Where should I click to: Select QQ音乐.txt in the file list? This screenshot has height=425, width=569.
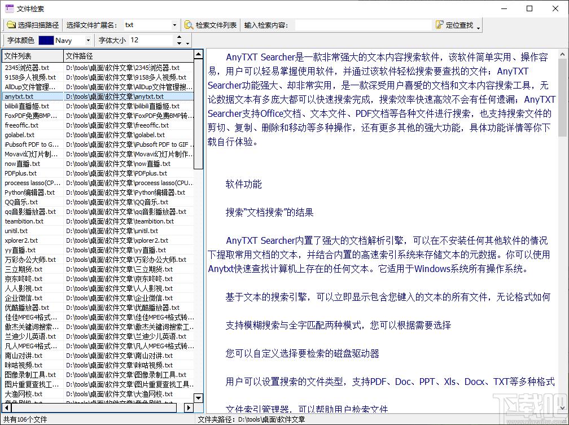[21, 202]
